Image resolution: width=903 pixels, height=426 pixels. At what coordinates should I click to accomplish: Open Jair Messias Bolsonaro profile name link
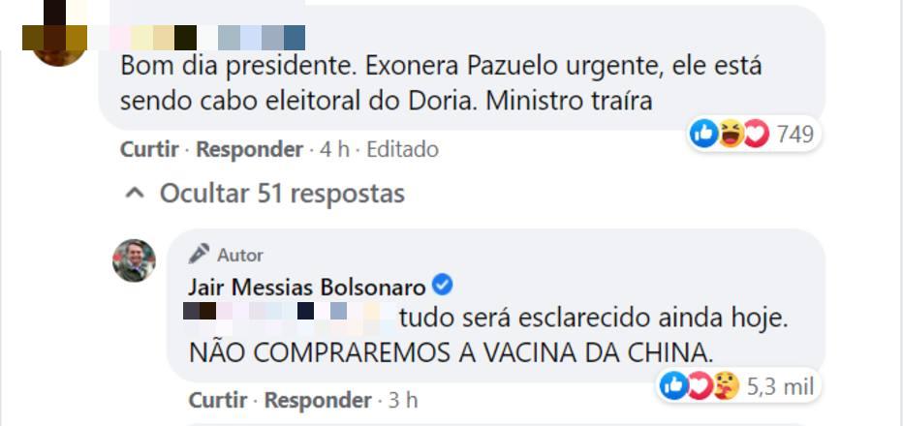point(307,287)
